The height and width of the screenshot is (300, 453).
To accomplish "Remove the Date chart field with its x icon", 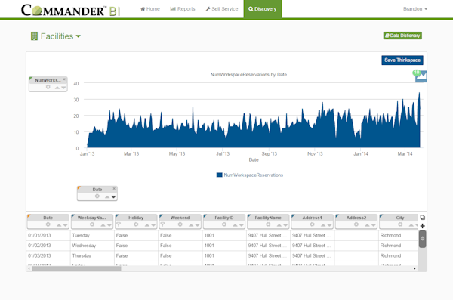I will [114, 188].
